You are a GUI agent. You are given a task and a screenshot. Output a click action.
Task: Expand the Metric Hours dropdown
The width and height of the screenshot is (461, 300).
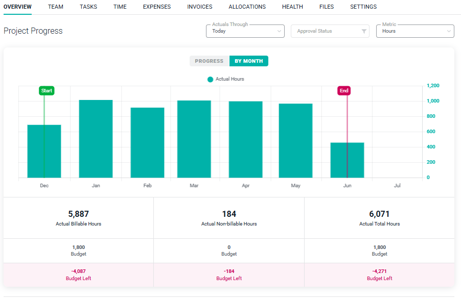click(x=415, y=31)
